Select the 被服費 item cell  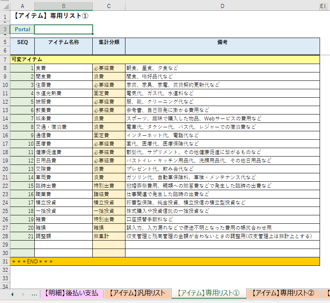click(x=64, y=102)
